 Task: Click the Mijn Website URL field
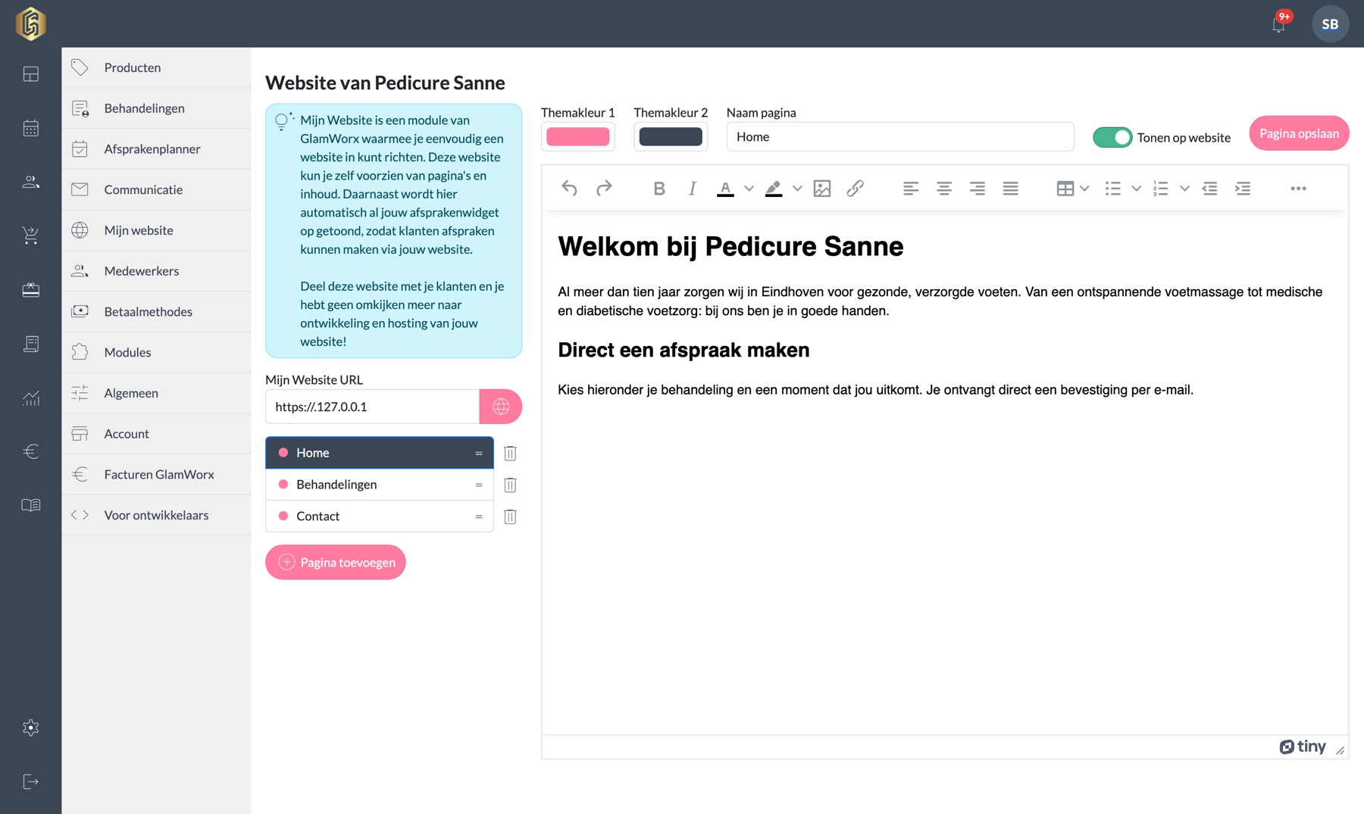[372, 407]
